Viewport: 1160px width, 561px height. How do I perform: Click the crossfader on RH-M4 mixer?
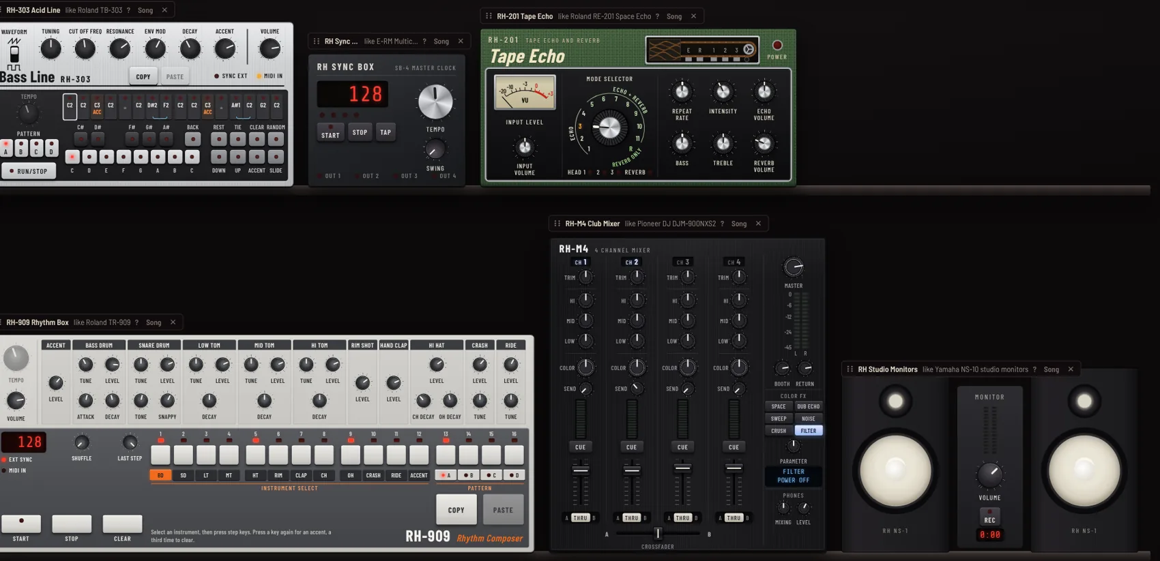658,534
